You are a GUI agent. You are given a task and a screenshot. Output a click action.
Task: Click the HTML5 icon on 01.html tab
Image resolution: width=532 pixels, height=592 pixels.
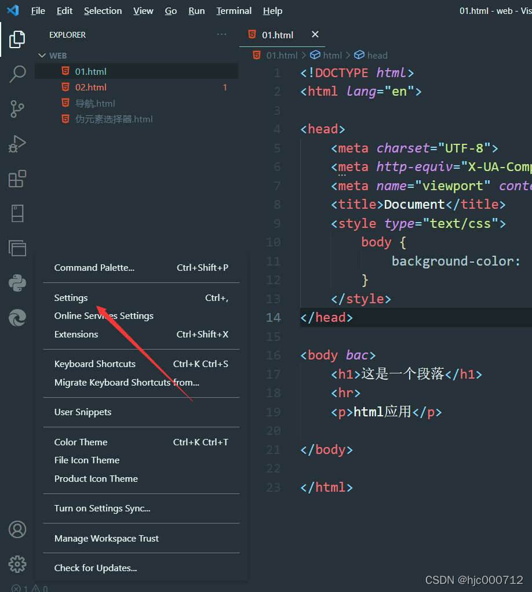click(x=252, y=35)
